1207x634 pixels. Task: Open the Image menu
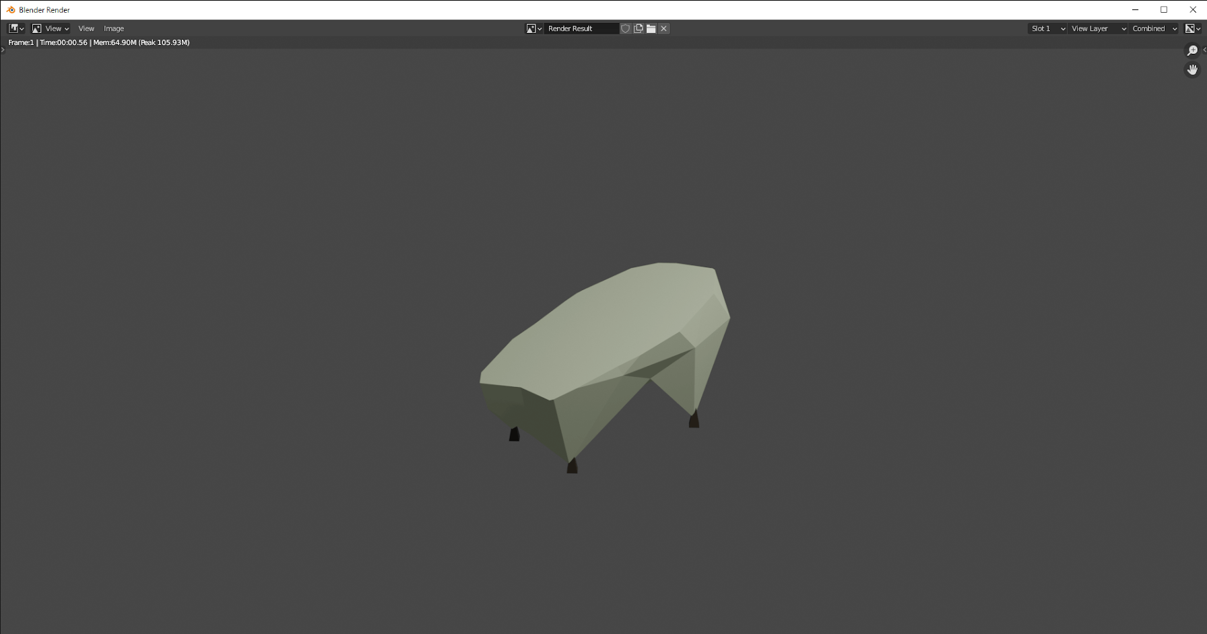(x=114, y=28)
